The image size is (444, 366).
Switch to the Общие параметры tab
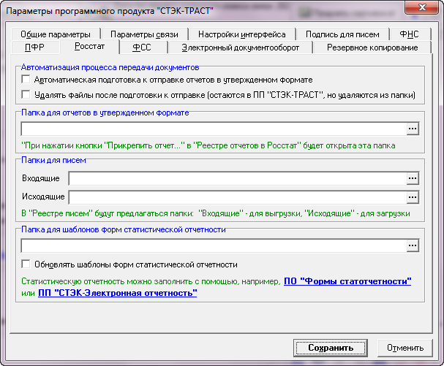pyautogui.click(x=56, y=34)
